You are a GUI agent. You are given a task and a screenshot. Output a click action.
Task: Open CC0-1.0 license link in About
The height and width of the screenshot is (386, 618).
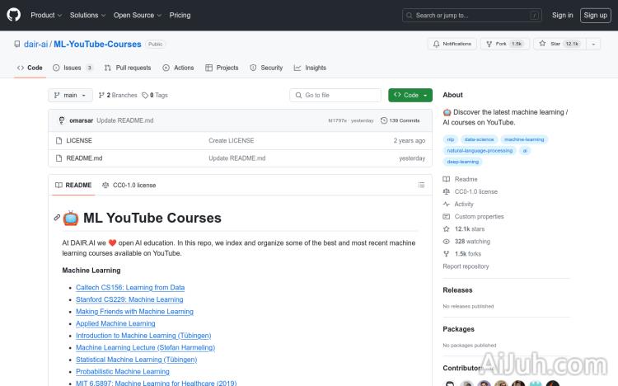tap(471, 191)
